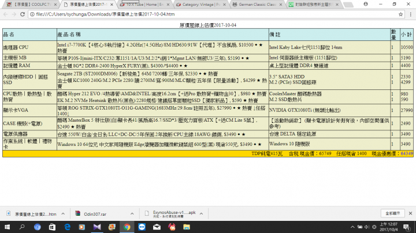Open the blue circular browser taskbar icon
The width and height of the screenshot is (416, 233).
pos(37,227)
